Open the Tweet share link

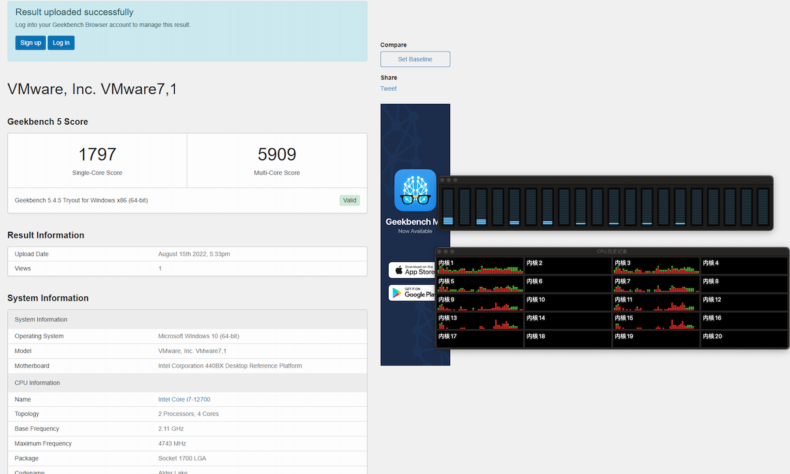click(x=388, y=88)
